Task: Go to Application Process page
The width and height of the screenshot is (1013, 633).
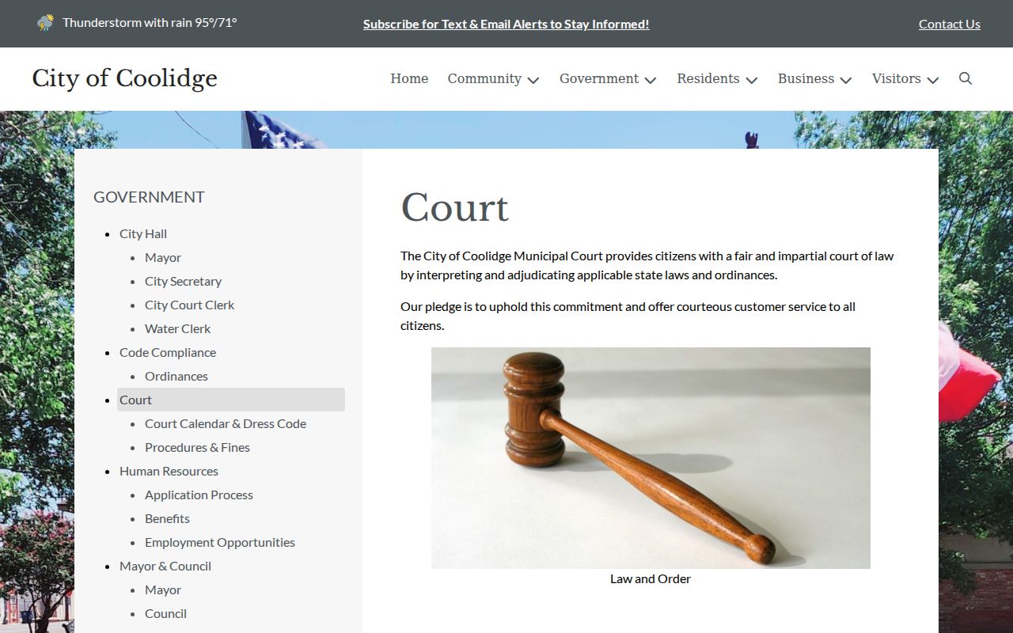Action: (199, 495)
